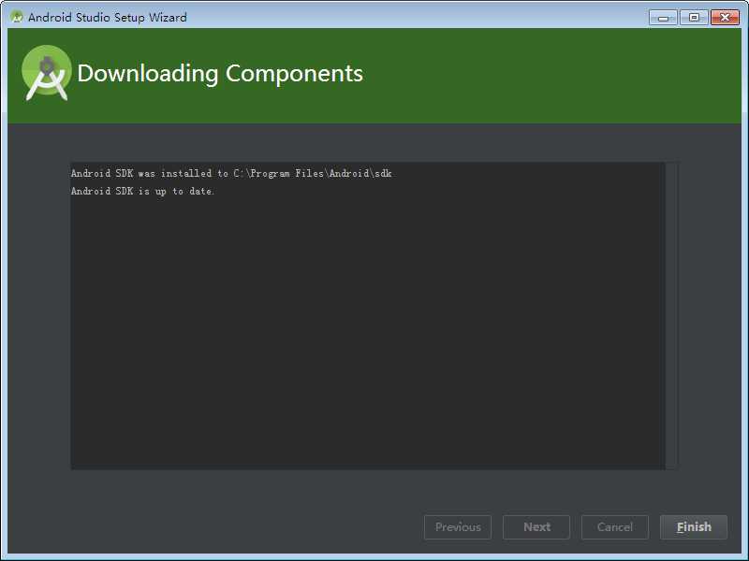Close the Setup Wizard window

click(725, 18)
